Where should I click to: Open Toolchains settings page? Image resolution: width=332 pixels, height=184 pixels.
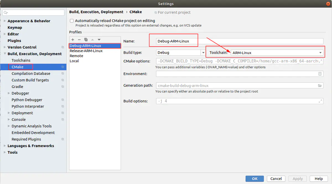pyautogui.click(x=21, y=60)
